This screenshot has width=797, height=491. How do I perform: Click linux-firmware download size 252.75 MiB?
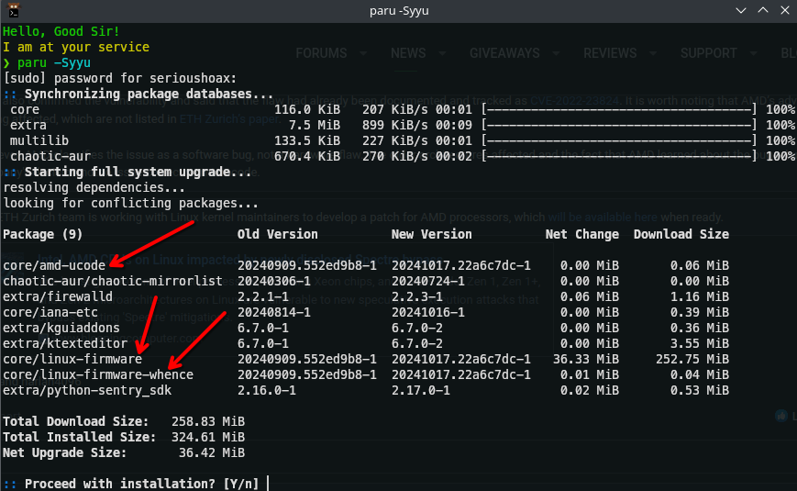coord(692,359)
